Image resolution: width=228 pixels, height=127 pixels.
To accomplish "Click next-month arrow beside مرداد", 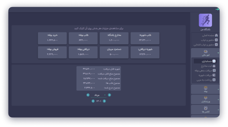I will [88, 95].
